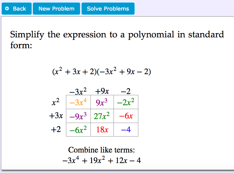
Task: Select the green 27x² center cell
Action: tap(102, 116)
